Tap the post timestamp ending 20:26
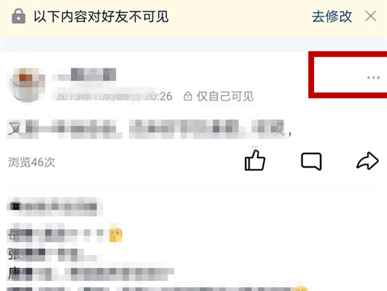This screenshot has width=387, height=291. click(114, 96)
